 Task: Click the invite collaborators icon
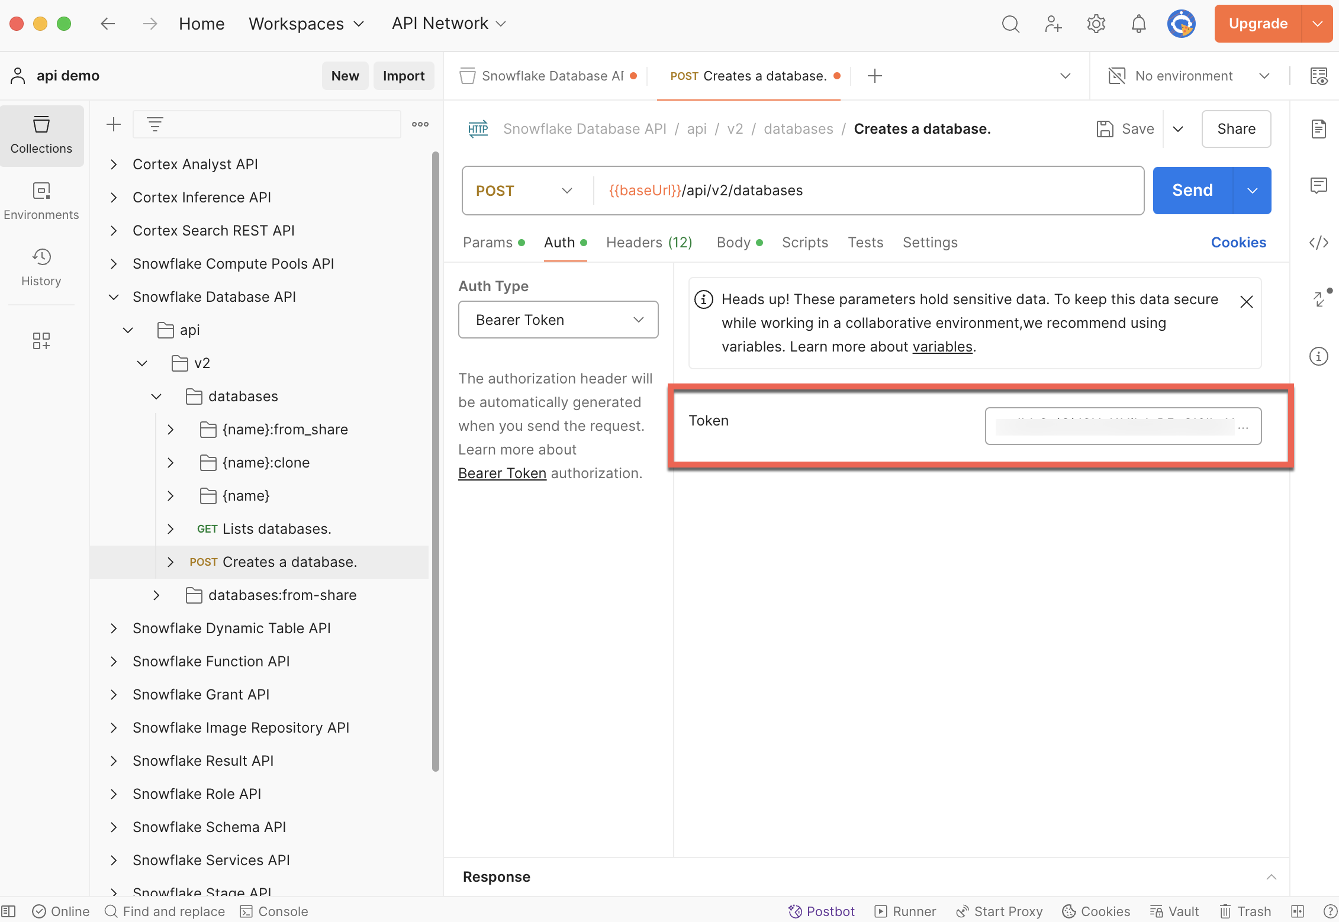point(1053,24)
